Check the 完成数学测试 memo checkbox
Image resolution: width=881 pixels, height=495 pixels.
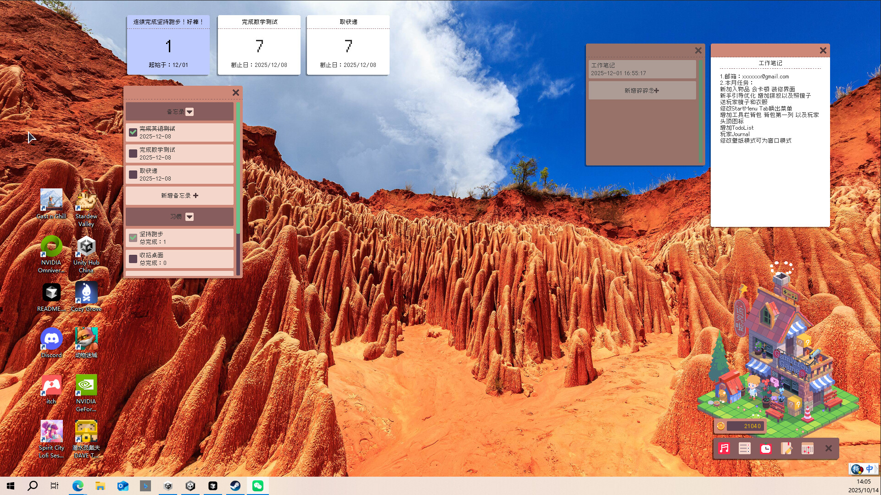point(133,154)
